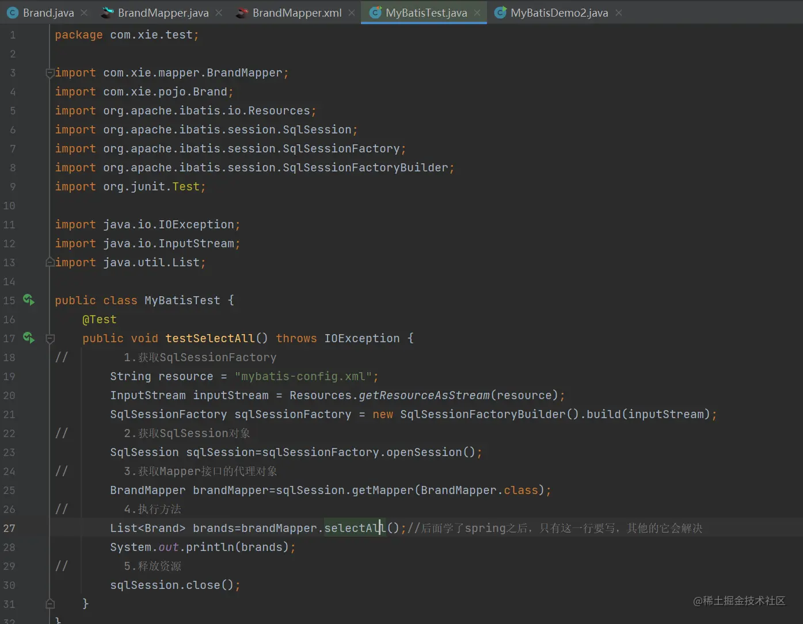The height and width of the screenshot is (624, 803).
Task: Close the MyBatisTest.java tab
Action: [x=477, y=13]
